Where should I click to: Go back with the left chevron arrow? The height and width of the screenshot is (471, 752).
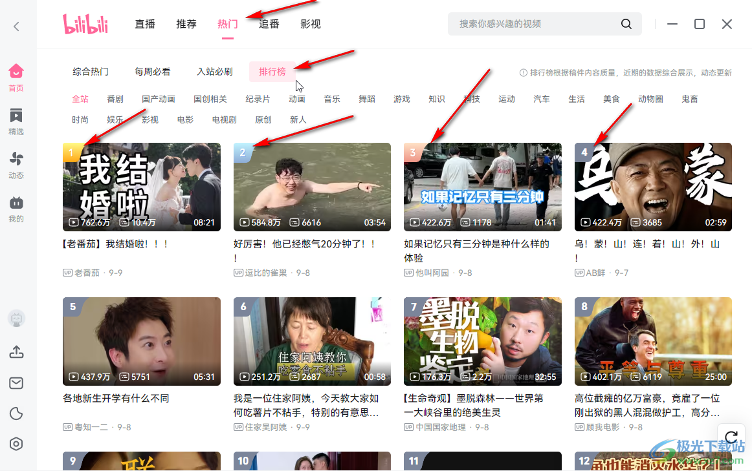(x=16, y=26)
